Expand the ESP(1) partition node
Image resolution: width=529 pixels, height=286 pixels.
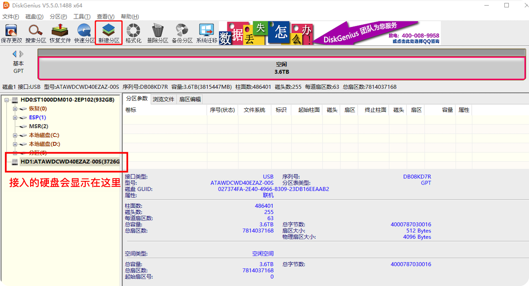pyautogui.click(x=15, y=118)
